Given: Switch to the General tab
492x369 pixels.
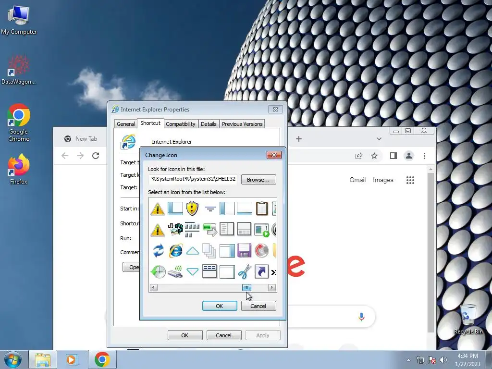Looking at the screenshot, I should (x=126, y=124).
